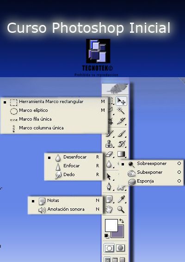The height and width of the screenshot is (262, 185).
Task: Click the feather header atop the toolbox
Action: click(116, 89)
